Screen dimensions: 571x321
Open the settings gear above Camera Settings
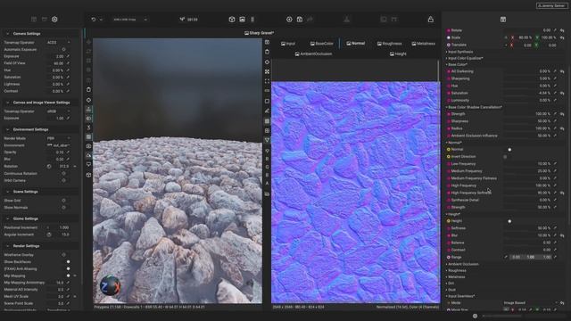click(x=54, y=20)
